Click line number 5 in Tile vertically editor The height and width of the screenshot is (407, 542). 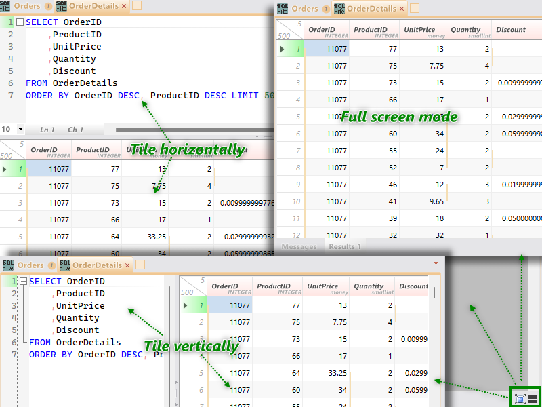14,330
